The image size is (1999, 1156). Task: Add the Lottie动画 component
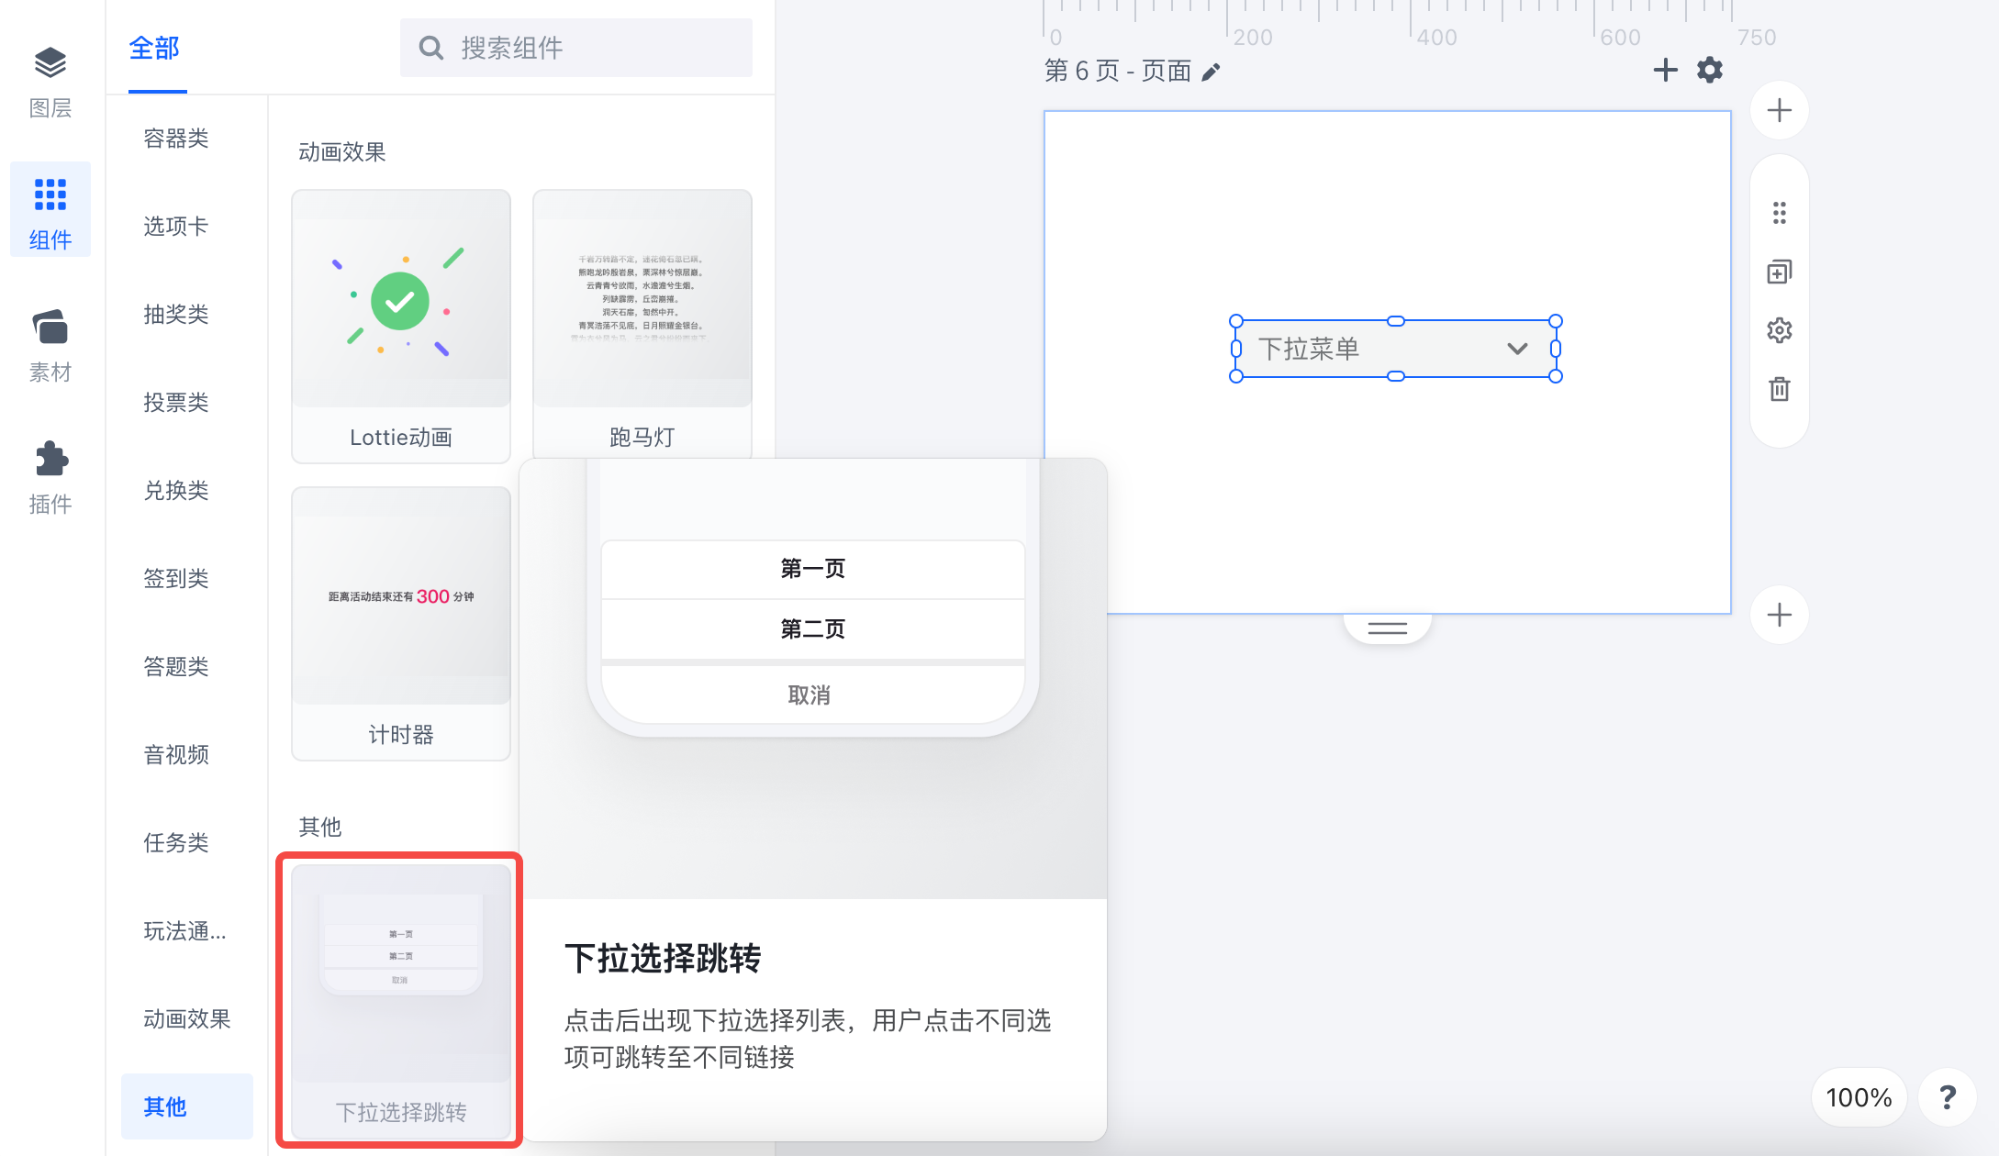(x=401, y=327)
